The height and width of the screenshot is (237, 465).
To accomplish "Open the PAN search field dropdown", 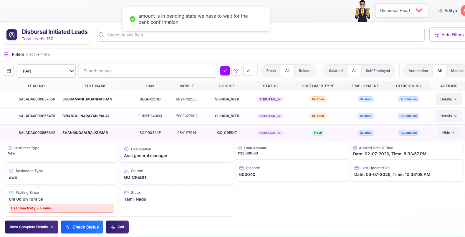I will point(46,71).
